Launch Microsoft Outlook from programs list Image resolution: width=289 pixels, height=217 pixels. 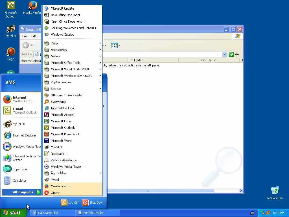click(x=72, y=128)
